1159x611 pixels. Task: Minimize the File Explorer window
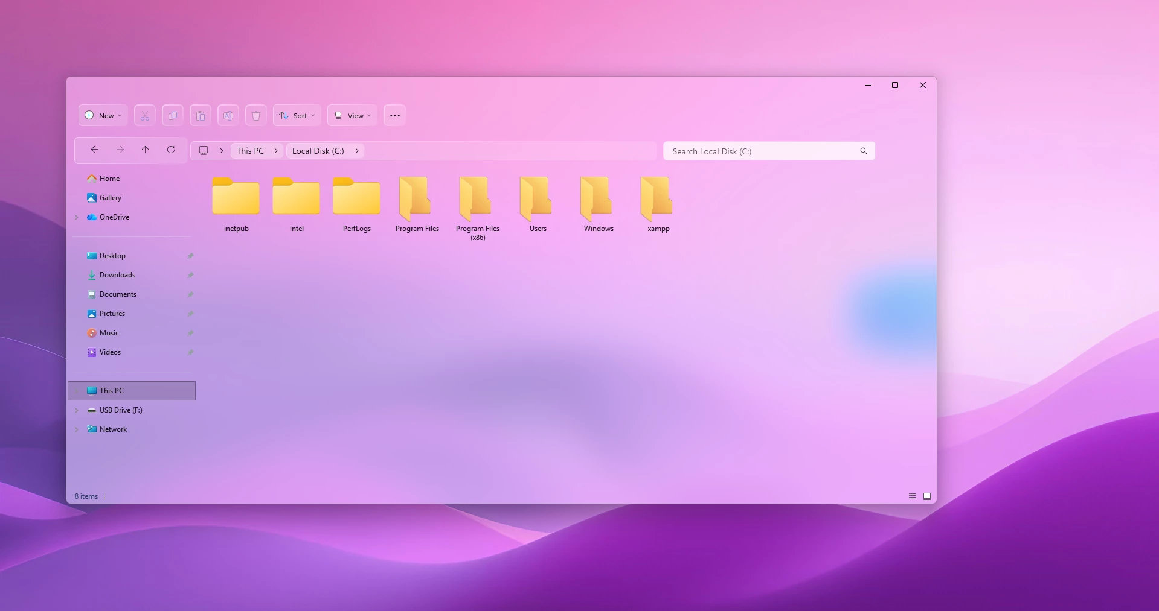tap(868, 85)
